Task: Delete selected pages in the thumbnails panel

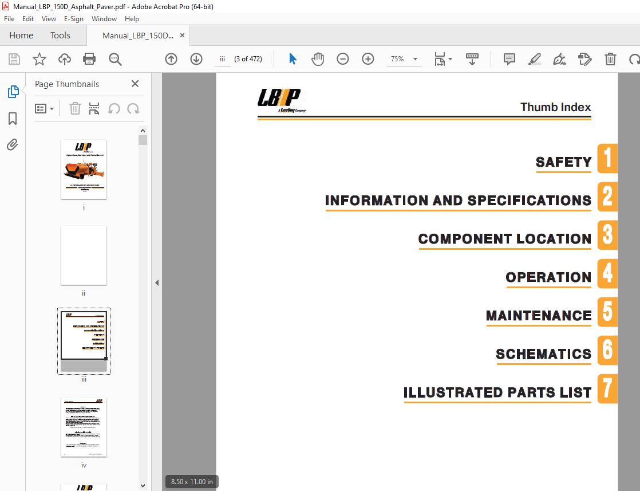Action: [75, 109]
